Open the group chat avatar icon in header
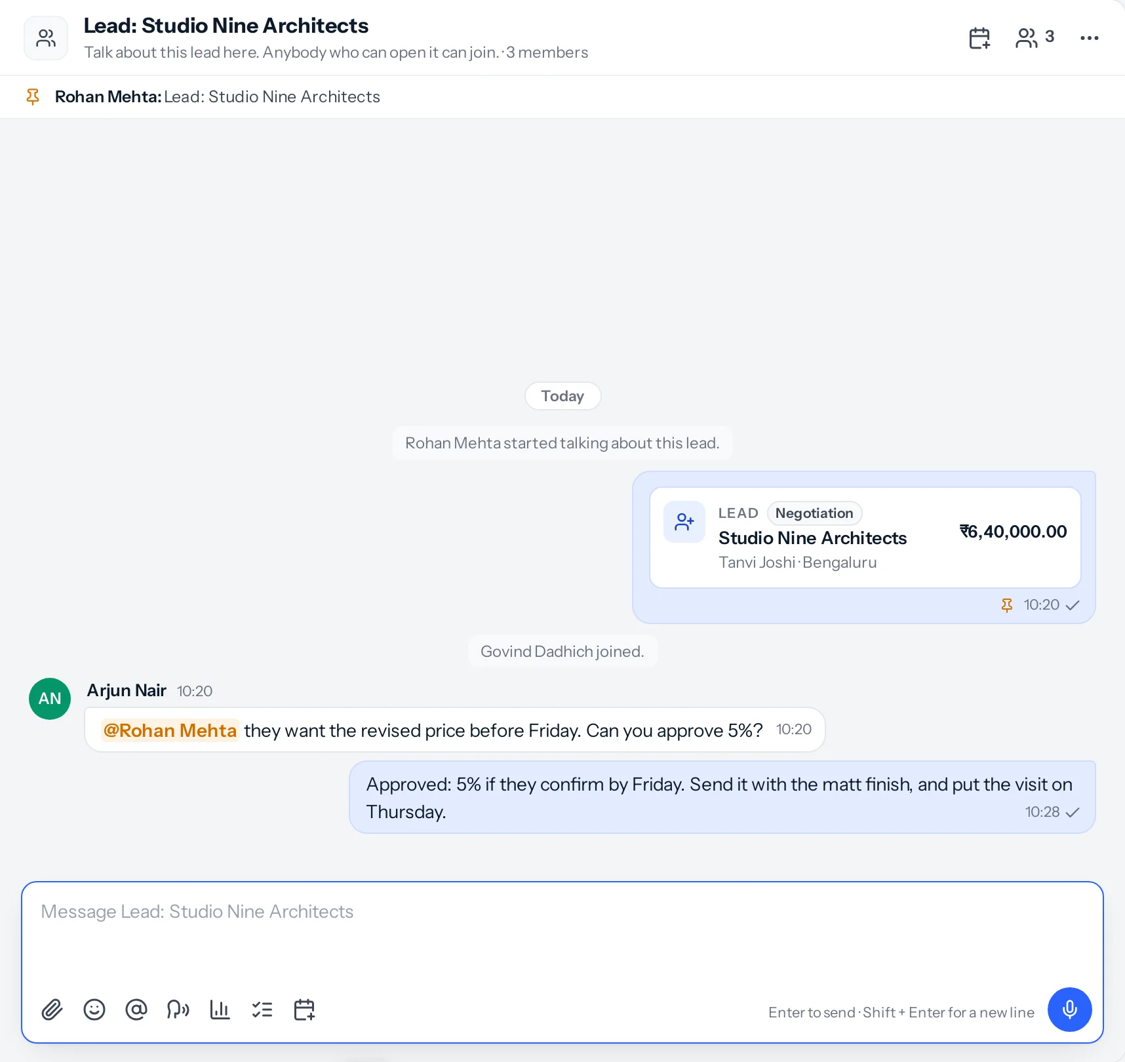 pos(46,38)
